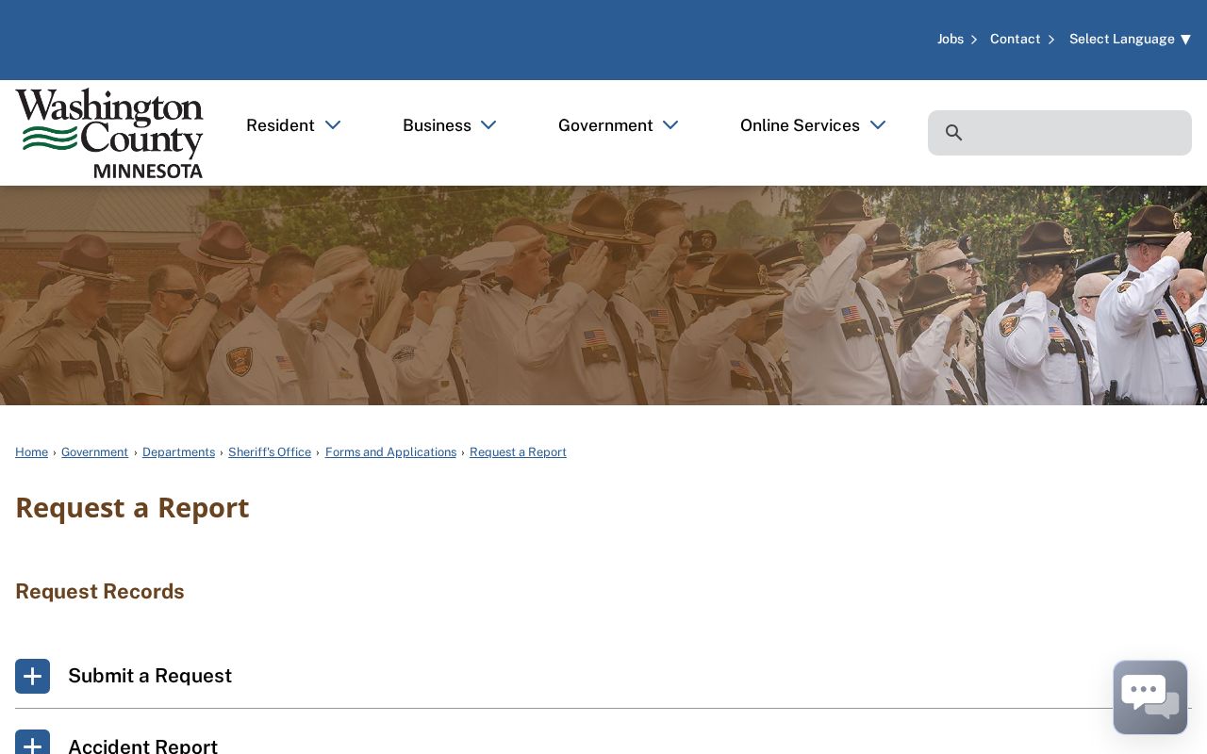This screenshot has width=1207, height=754.
Task: Expand Submit a Request plus icon
Action: [32, 676]
